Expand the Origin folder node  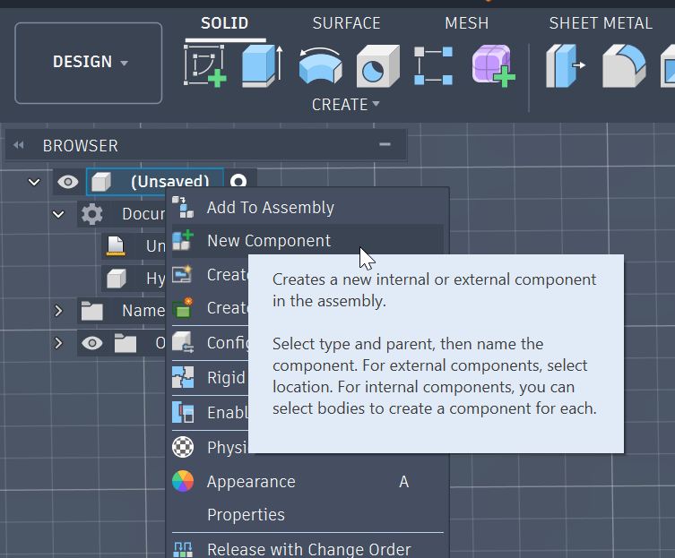tap(58, 343)
